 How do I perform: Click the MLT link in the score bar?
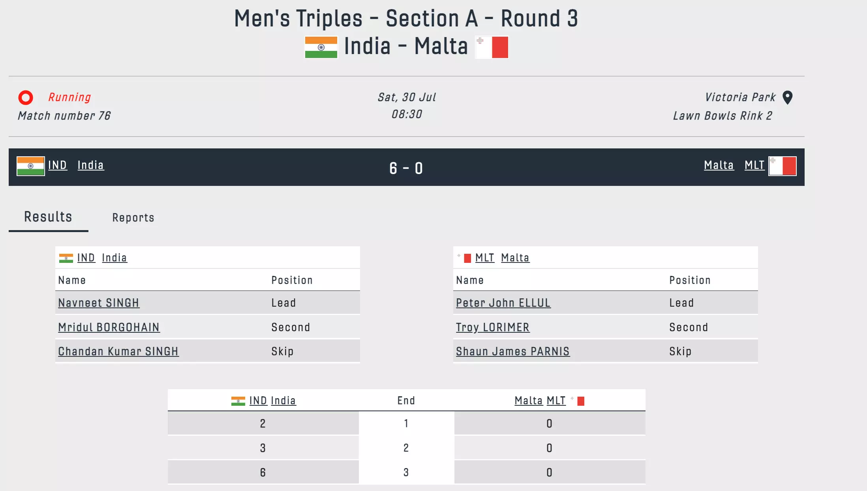tap(754, 165)
